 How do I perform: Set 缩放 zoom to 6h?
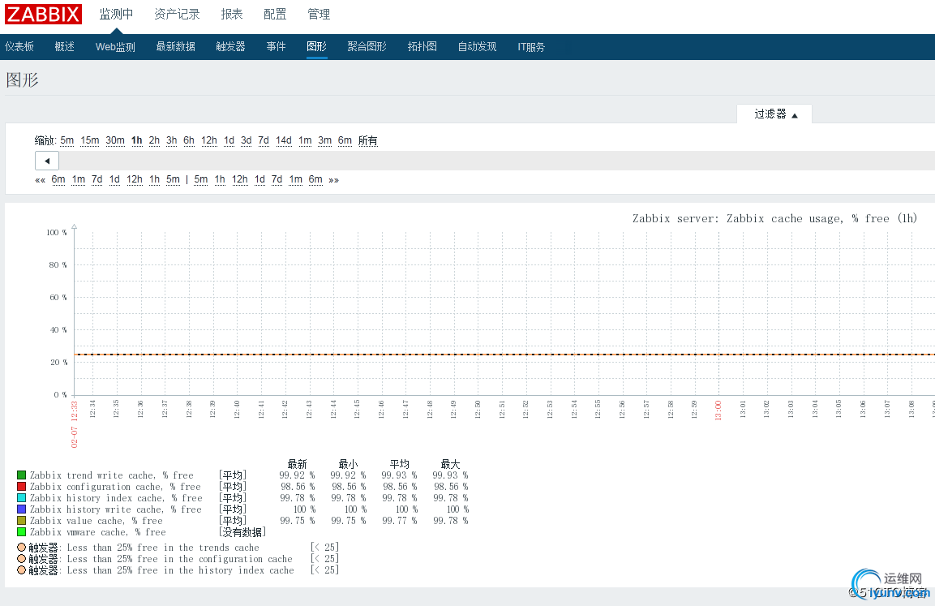point(189,141)
